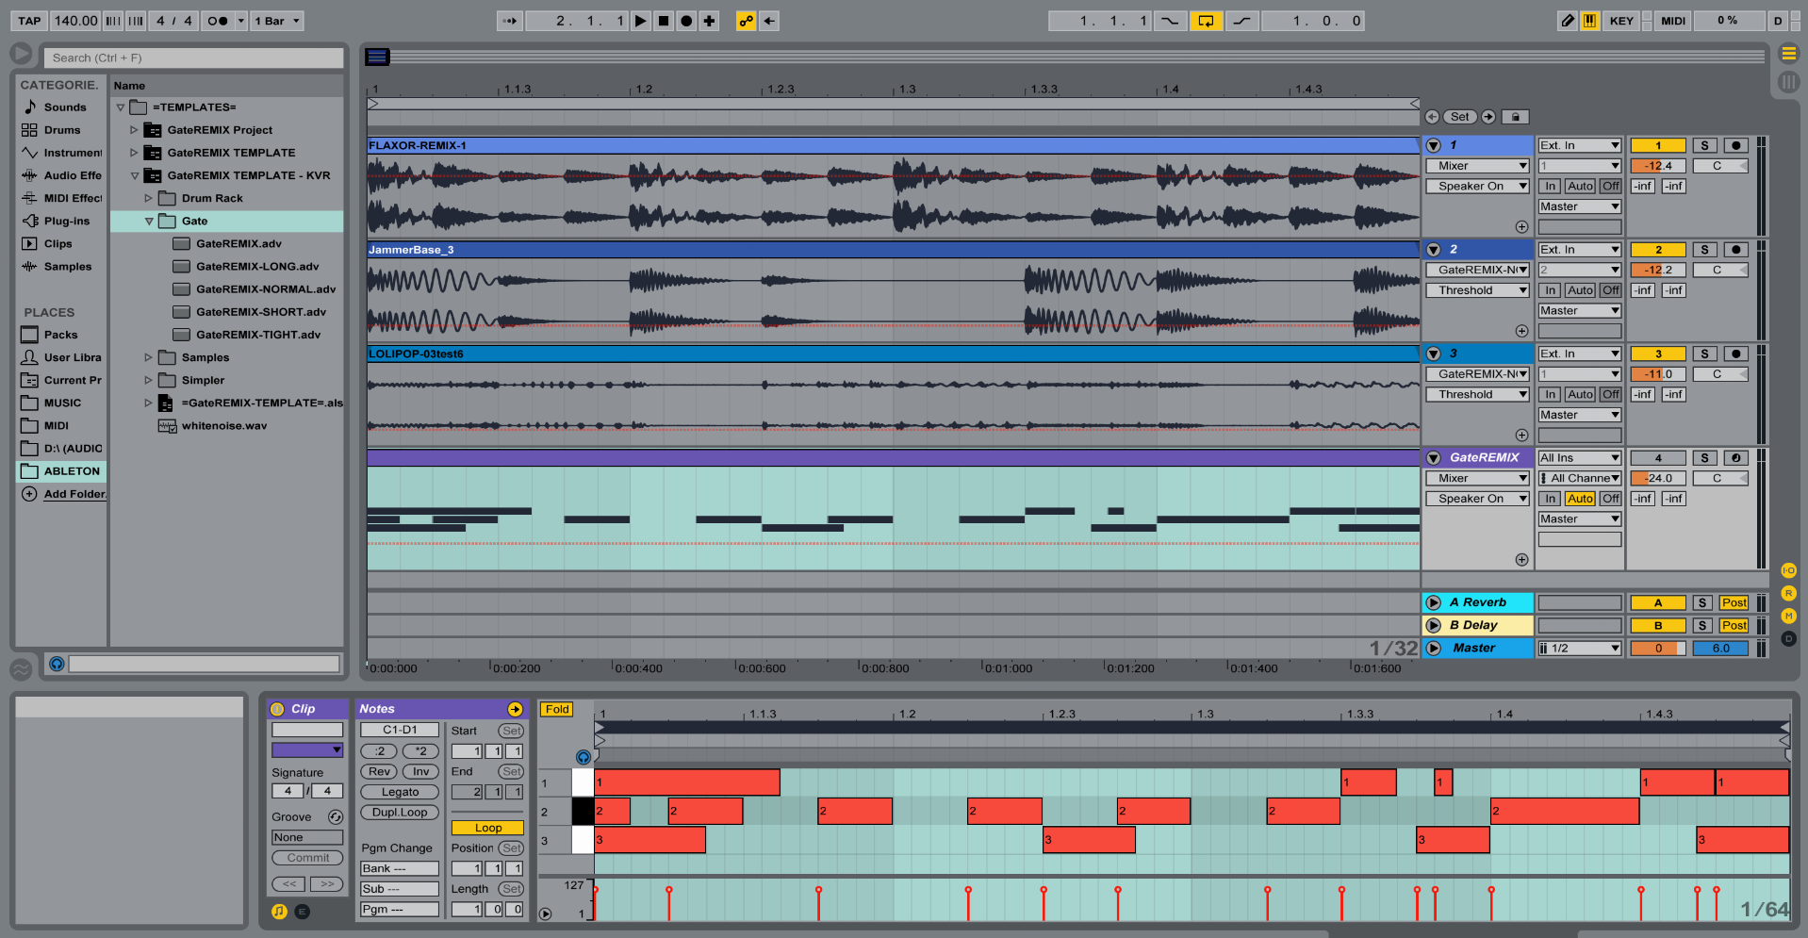Open Key Map Mode switch
The width and height of the screenshot is (1808, 938).
coord(1621,21)
